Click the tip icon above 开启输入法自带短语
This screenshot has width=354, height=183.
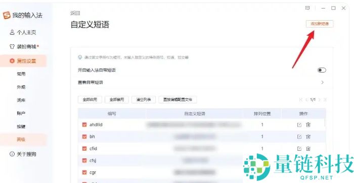[x=80, y=57]
